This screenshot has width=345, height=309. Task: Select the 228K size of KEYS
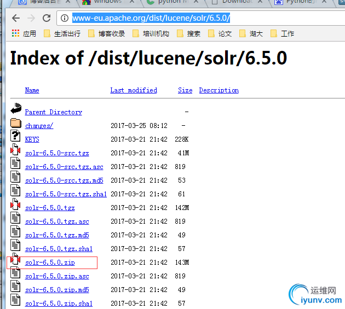(181, 139)
